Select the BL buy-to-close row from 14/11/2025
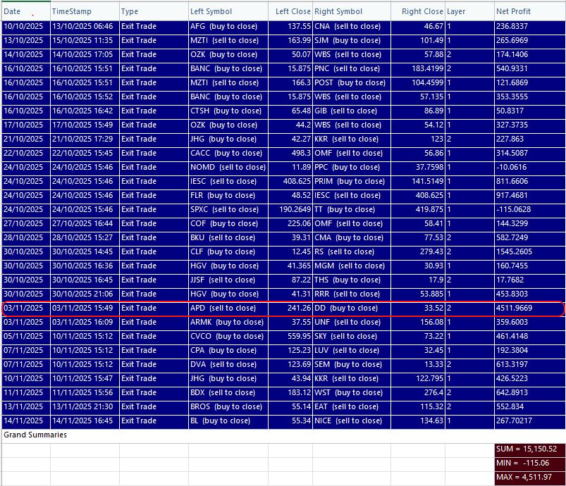The width and height of the screenshot is (566, 486). 282,420
